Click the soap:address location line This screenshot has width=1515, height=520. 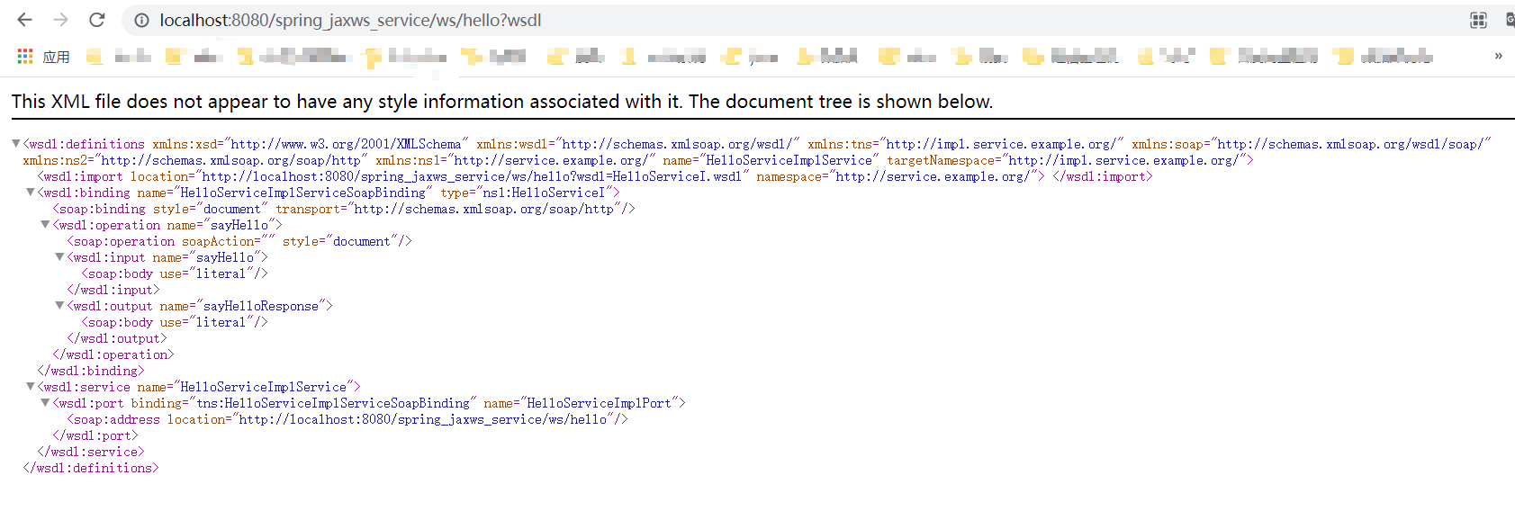[x=347, y=419]
